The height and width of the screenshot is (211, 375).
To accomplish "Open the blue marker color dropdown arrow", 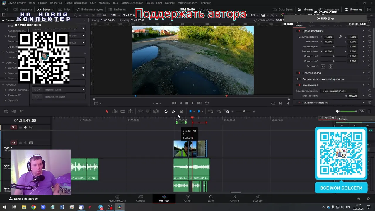I will coord(202,111).
